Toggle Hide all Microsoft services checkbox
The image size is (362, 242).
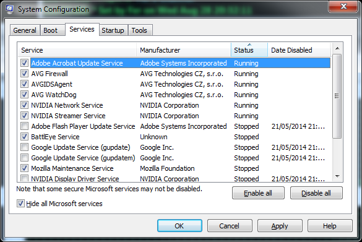[x=20, y=204]
